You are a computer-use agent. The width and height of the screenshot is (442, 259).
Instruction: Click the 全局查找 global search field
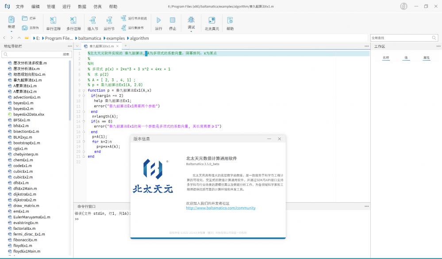coord(403,38)
